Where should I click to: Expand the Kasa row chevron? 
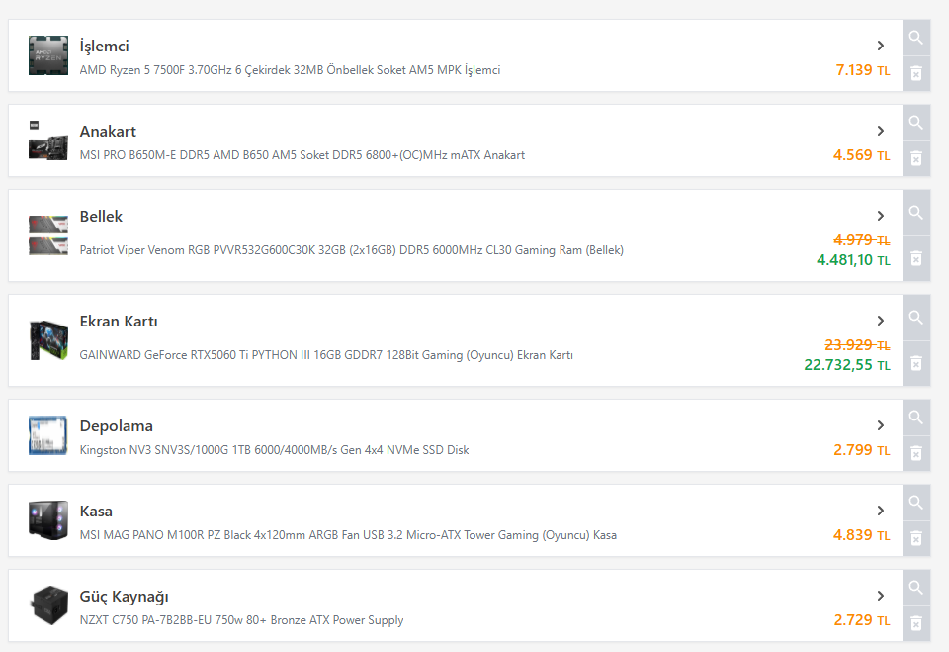881,511
